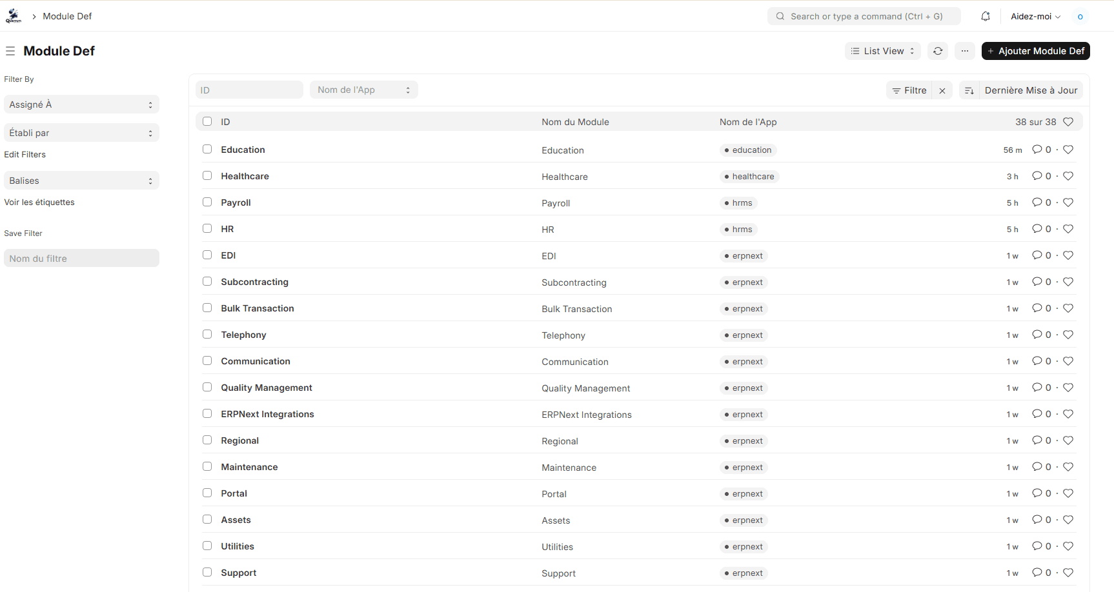This screenshot has width=1114, height=592.
Task: Like the Utilities row heart icon
Action: 1068,546
